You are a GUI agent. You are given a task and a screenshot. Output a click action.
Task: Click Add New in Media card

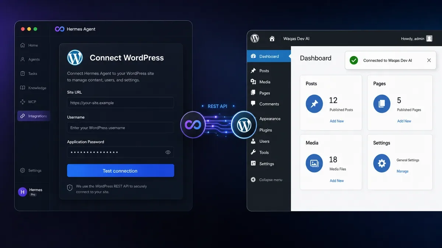tap(337, 181)
